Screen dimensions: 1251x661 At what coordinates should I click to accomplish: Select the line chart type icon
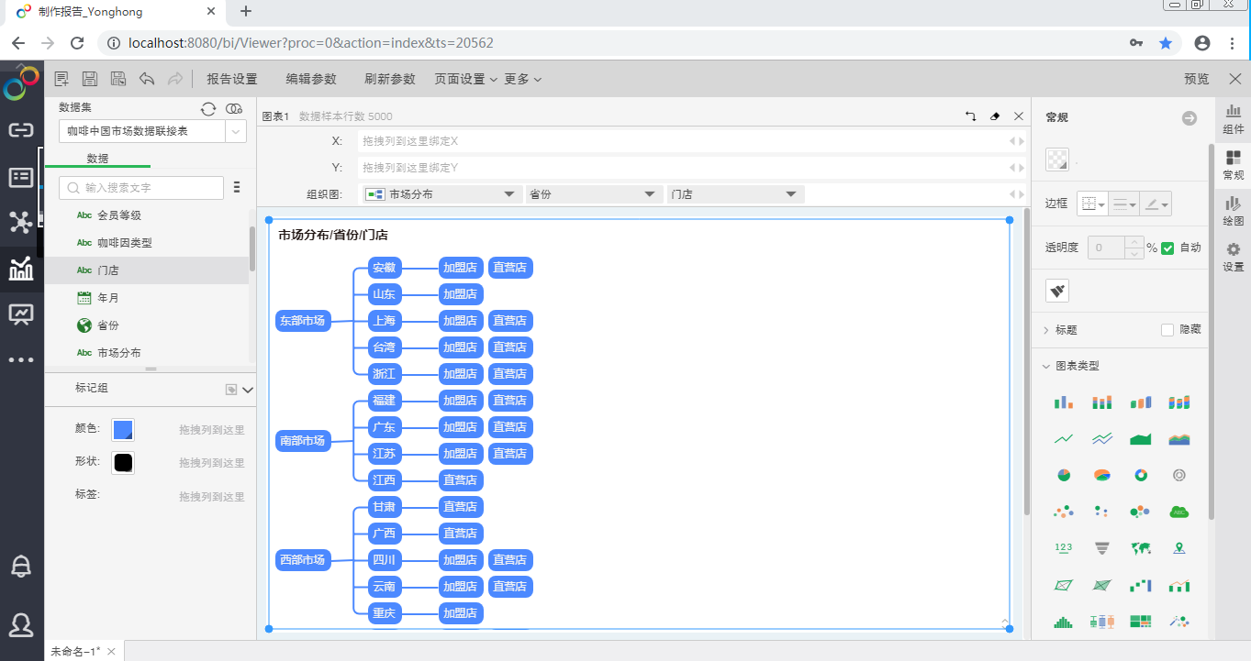[x=1063, y=438]
